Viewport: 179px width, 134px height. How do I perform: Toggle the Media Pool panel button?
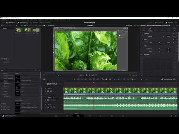11,23
